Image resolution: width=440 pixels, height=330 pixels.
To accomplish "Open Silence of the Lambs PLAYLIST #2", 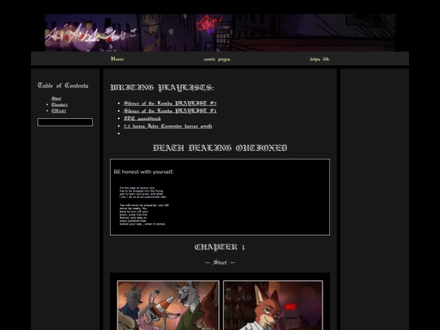I will 170,103.
